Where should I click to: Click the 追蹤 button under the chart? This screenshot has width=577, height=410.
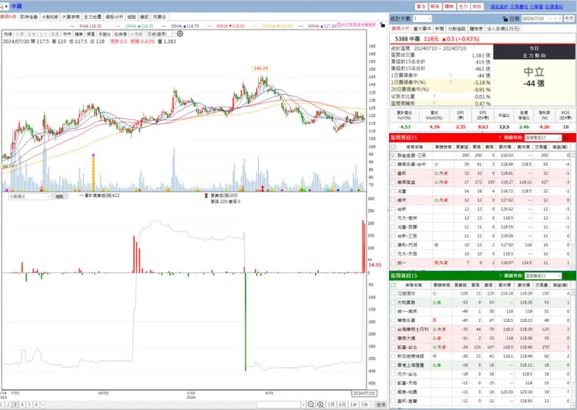(59, 196)
